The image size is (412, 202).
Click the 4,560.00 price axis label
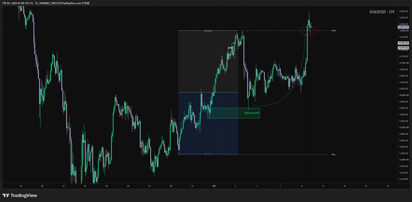(403, 108)
